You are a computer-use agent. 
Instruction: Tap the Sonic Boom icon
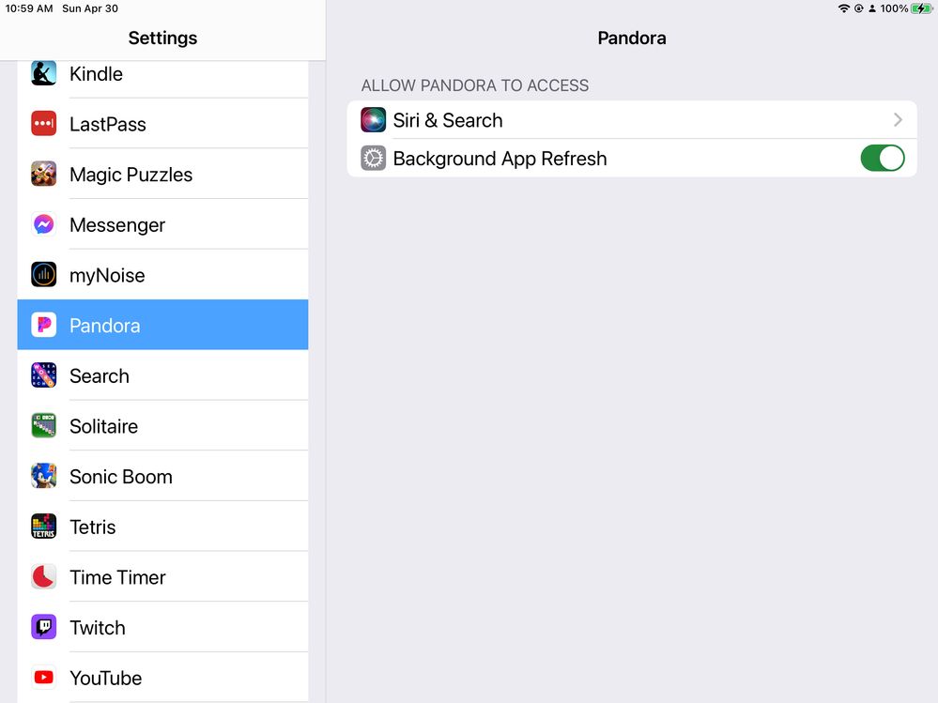43,477
